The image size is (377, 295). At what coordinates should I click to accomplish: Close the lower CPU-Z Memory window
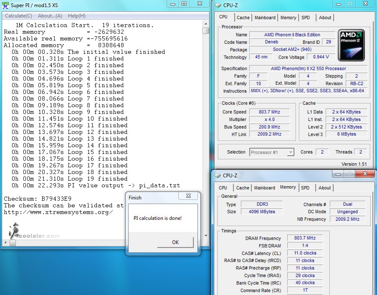365,174
